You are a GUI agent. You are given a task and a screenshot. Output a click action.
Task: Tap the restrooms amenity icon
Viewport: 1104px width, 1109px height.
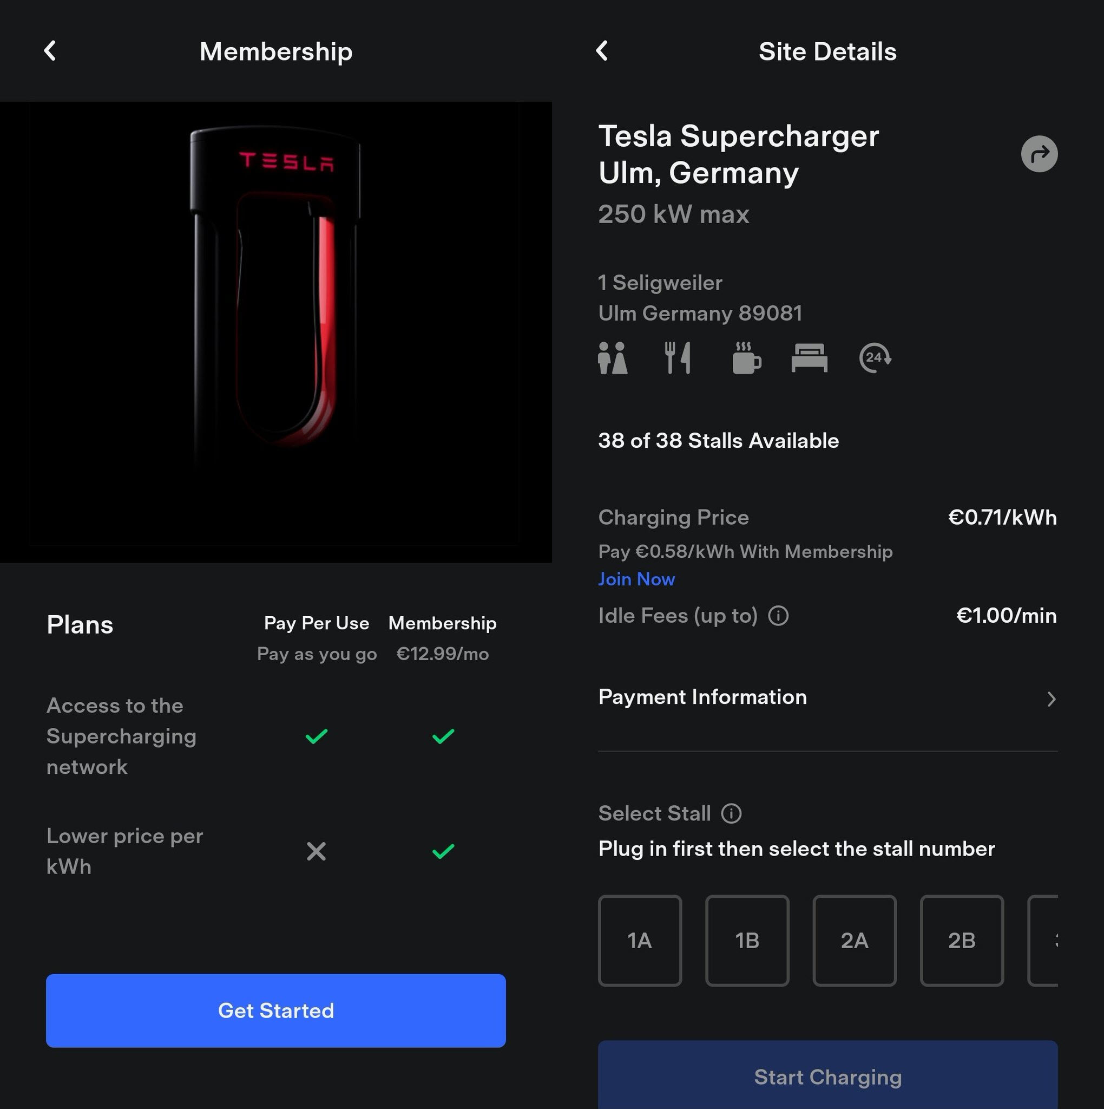click(x=612, y=358)
